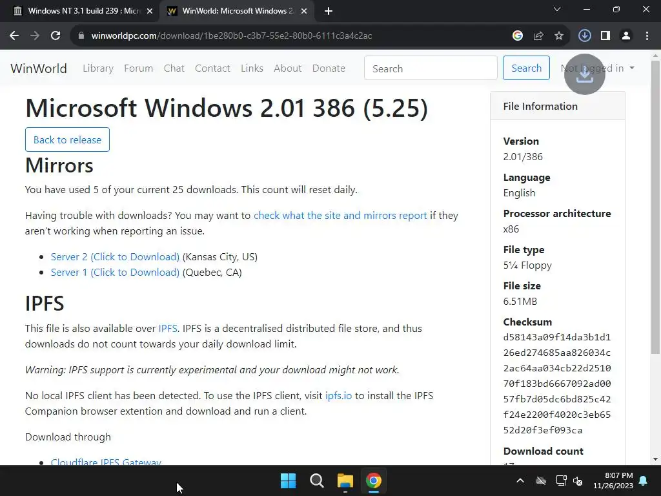Close the Windows NT 3.1 build 239 tab
This screenshot has width=661, height=496.
pyautogui.click(x=150, y=12)
